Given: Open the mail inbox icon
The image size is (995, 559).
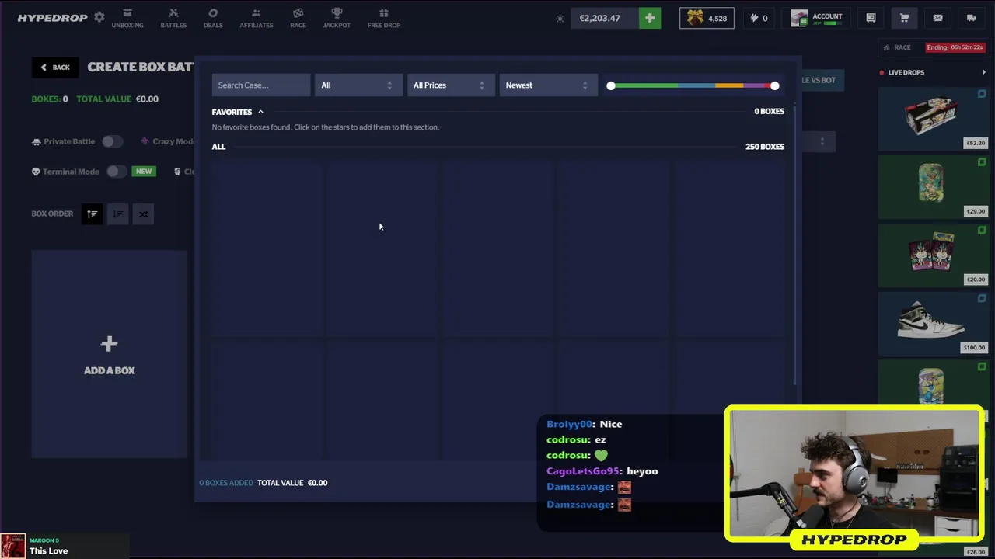Looking at the screenshot, I should tap(937, 18).
